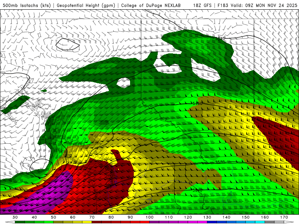Click the 60 value on the color scale

coord(73,217)
